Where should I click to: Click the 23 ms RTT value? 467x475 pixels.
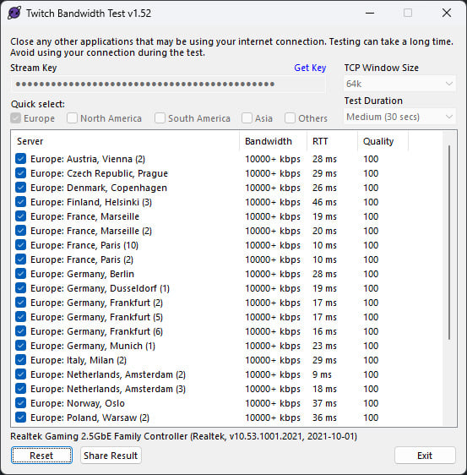click(324, 346)
